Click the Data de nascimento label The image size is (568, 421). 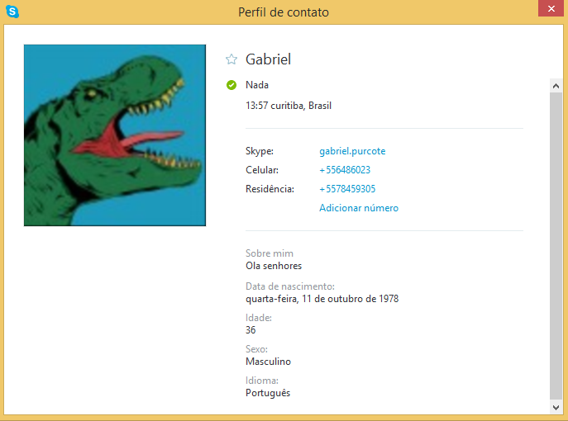point(290,286)
